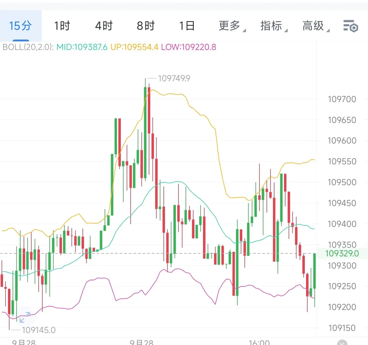Image resolution: width=368 pixels, height=345 pixels.
Task: Tap the 109400 axis label
Action: (x=342, y=224)
